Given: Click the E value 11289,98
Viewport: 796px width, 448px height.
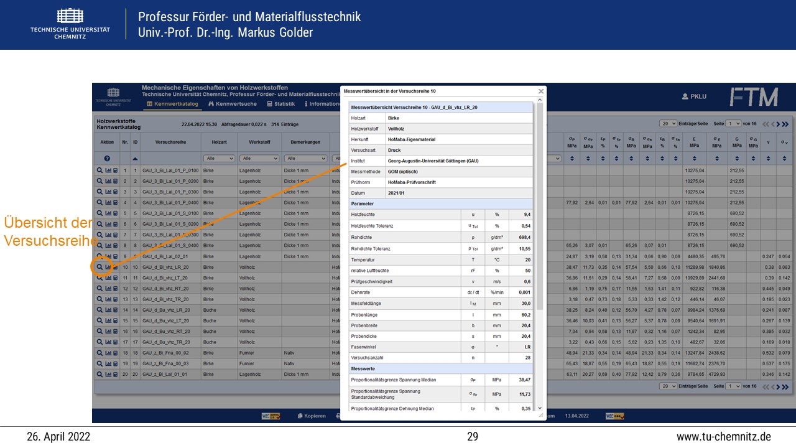Looking at the screenshot, I should click(x=694, y=267).
